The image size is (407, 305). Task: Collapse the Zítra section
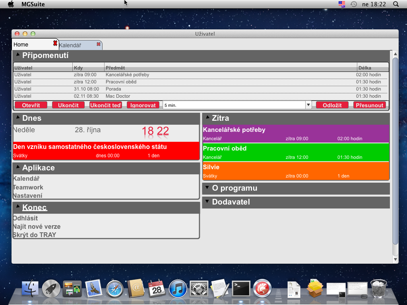click(207, 117)
